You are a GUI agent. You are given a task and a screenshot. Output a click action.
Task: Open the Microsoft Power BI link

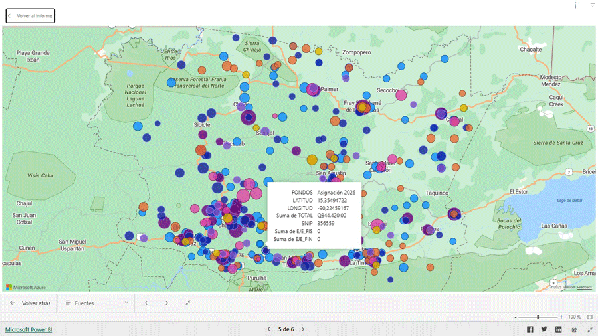29,329
